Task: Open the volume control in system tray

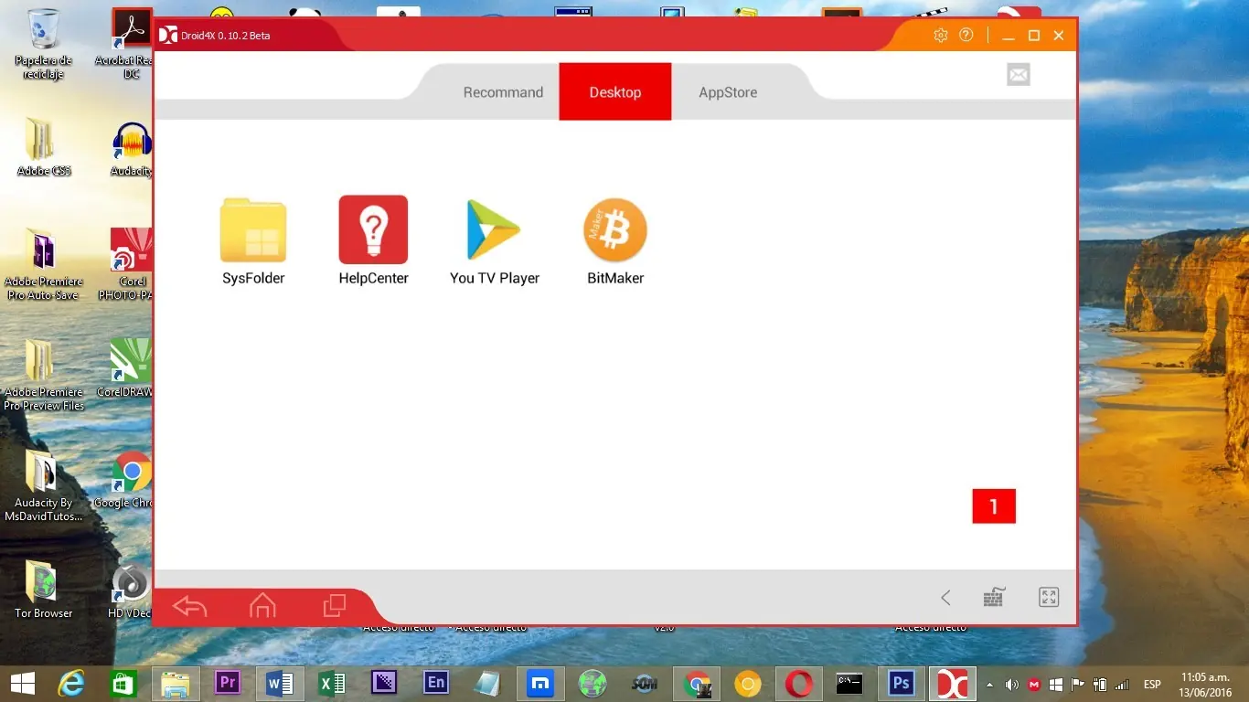Action: pyautogui.click(x=1012, y=685)
